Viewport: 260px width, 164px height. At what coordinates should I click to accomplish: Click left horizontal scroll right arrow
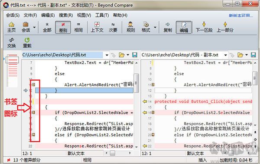point(130,153)
